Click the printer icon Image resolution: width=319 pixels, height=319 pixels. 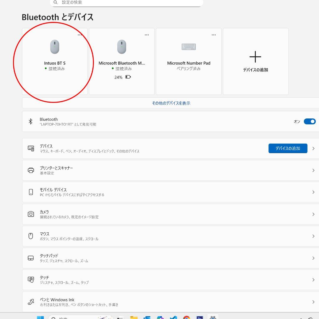click(x=31, y=170)
